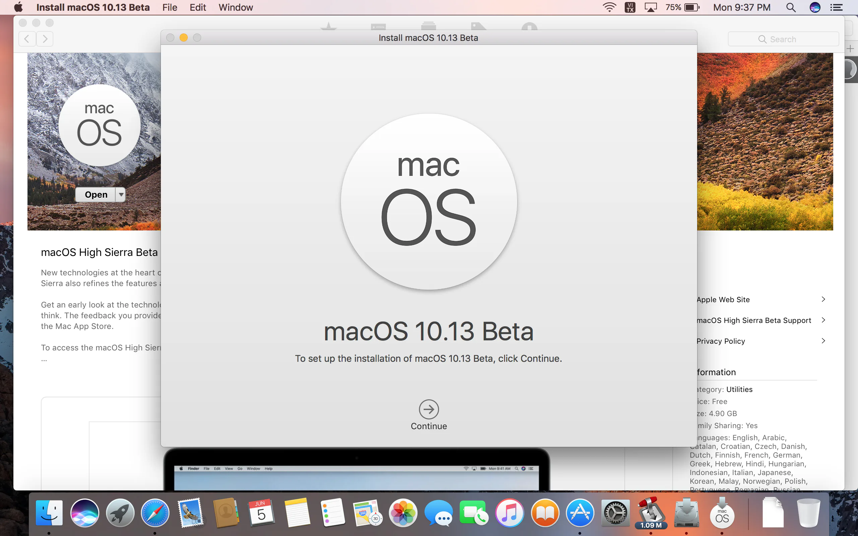Open System Preferences gear in Dock

615,513
